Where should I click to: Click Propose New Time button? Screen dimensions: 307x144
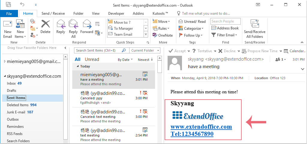(x=262, y=51)
